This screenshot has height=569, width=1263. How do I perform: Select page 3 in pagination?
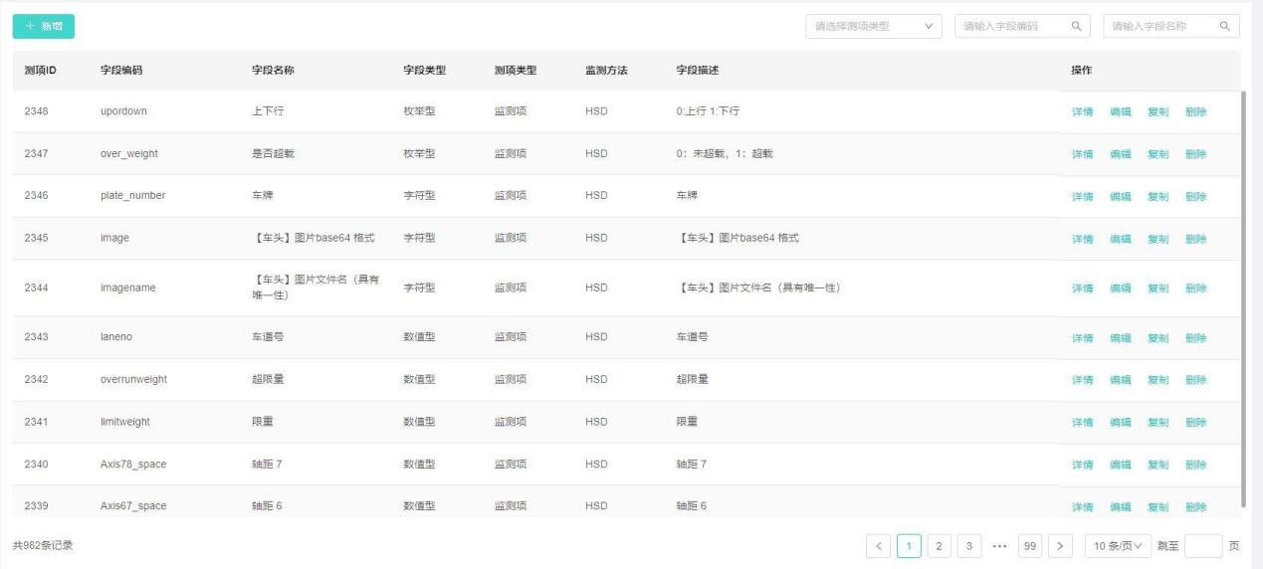969,546
